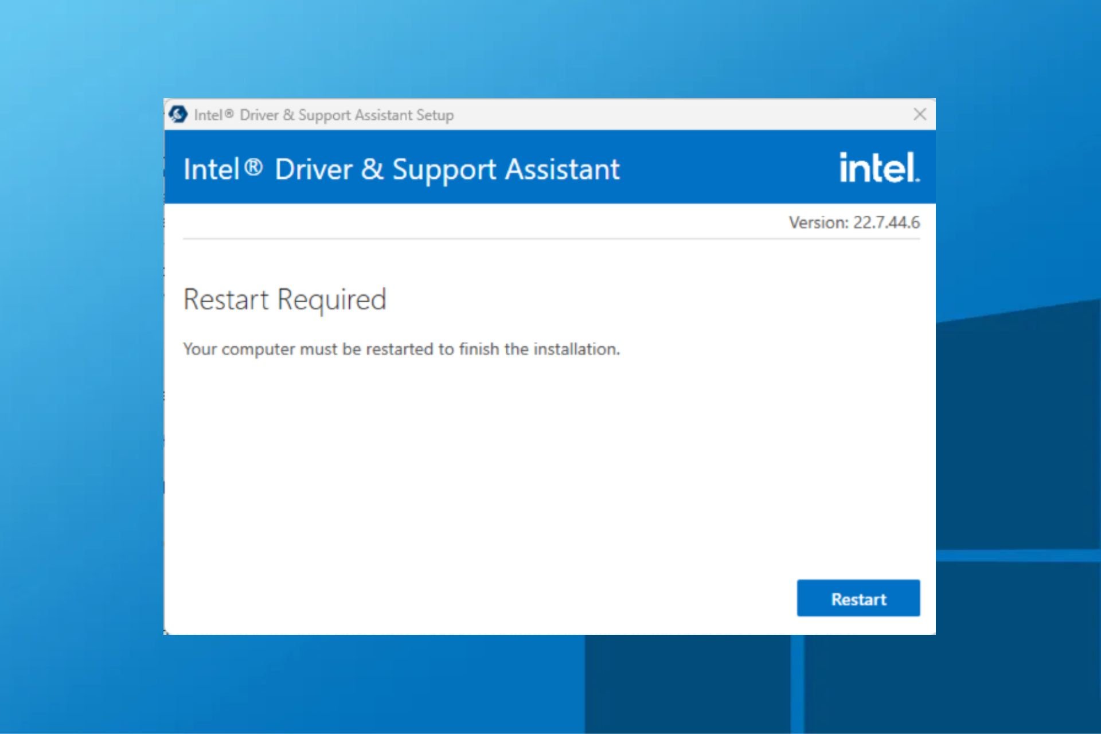Screen dimensions: 1101x734
Task: Close the Intel Driver & Support Assistant Setup window
Action: tap(920, 114)
